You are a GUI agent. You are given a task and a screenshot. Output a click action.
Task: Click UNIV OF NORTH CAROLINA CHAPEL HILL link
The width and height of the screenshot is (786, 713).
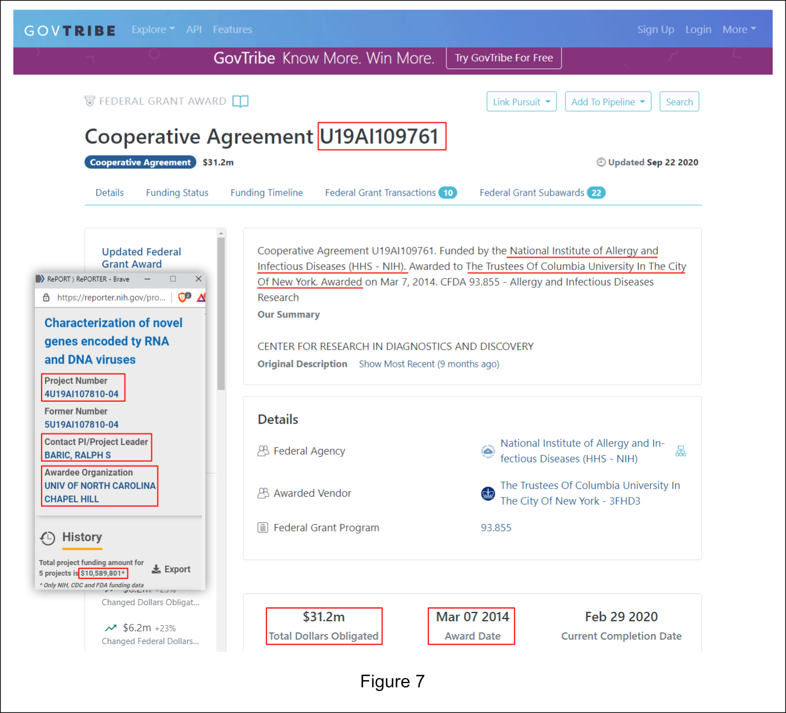[x=100, y=492]
